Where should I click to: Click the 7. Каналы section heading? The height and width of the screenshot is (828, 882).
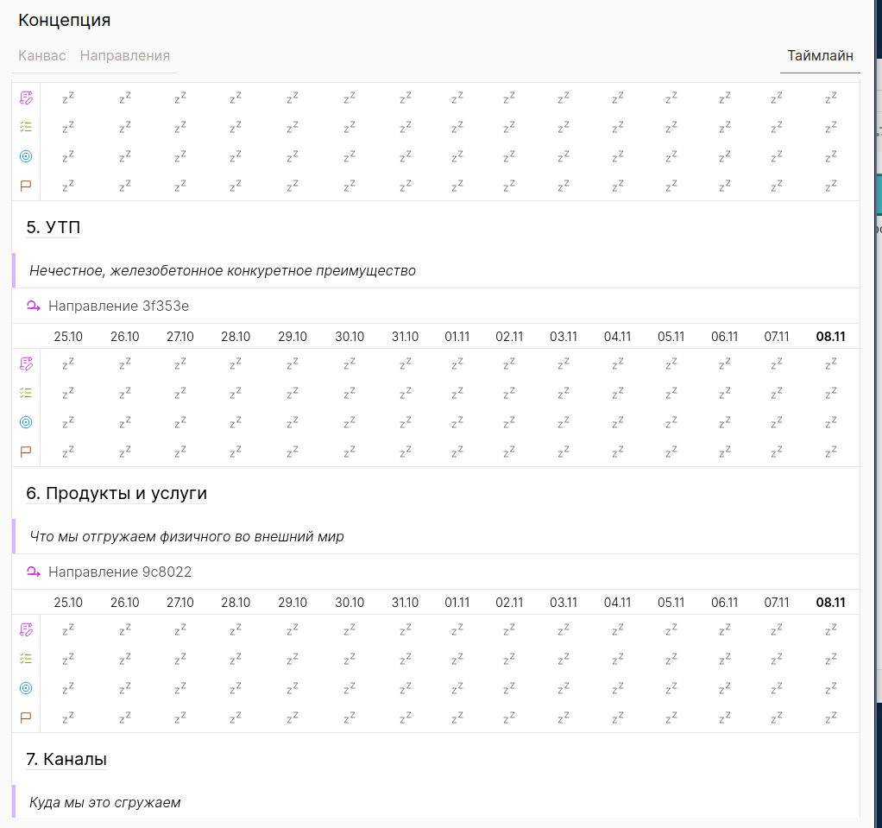tap(66, 759)
